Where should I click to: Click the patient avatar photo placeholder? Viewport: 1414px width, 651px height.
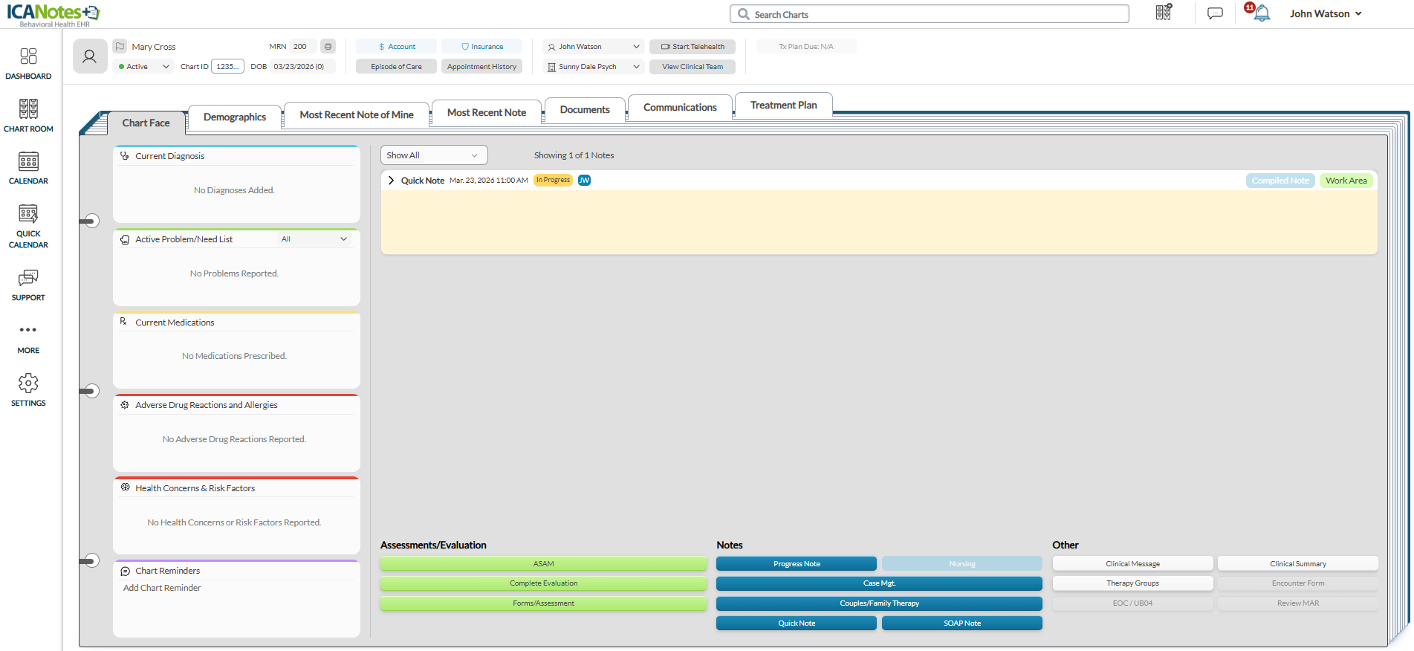90,56
